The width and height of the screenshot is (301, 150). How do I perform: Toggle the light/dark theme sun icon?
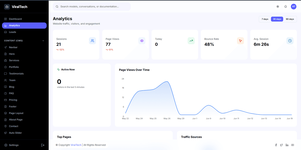click(x=278, y=6)
